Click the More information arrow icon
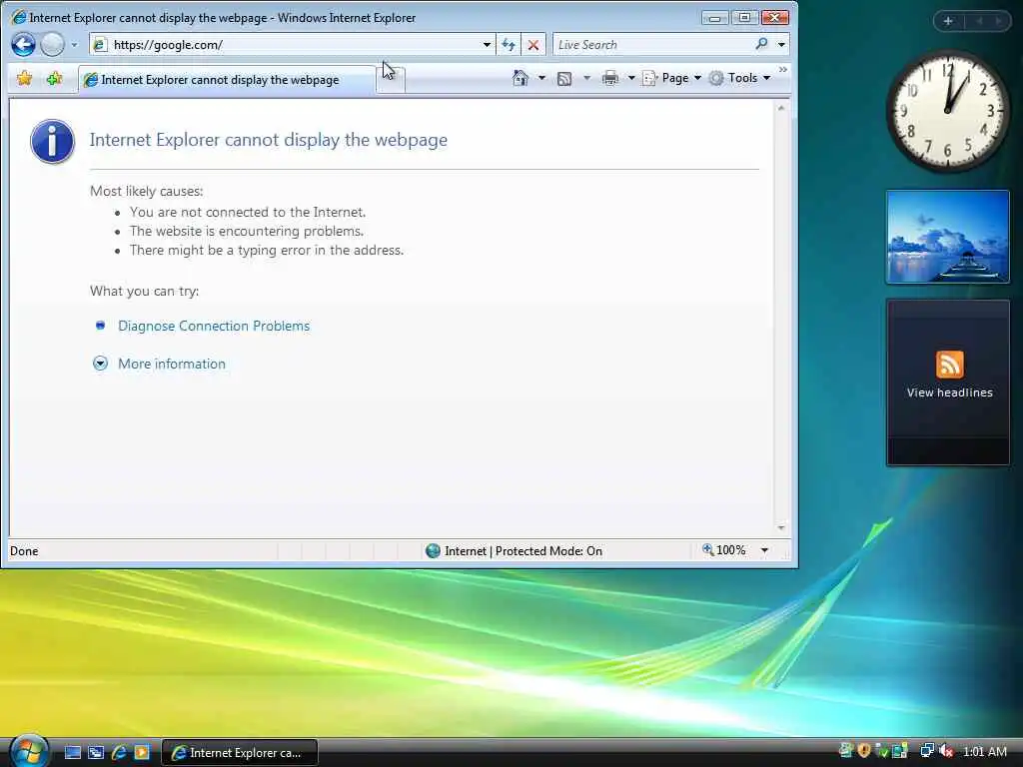The height and width of the screenshot is (767, 1023). tap(100, 364)
